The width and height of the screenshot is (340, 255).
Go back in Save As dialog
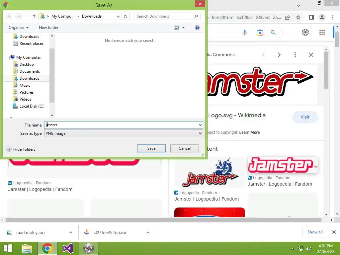(9, 16)
